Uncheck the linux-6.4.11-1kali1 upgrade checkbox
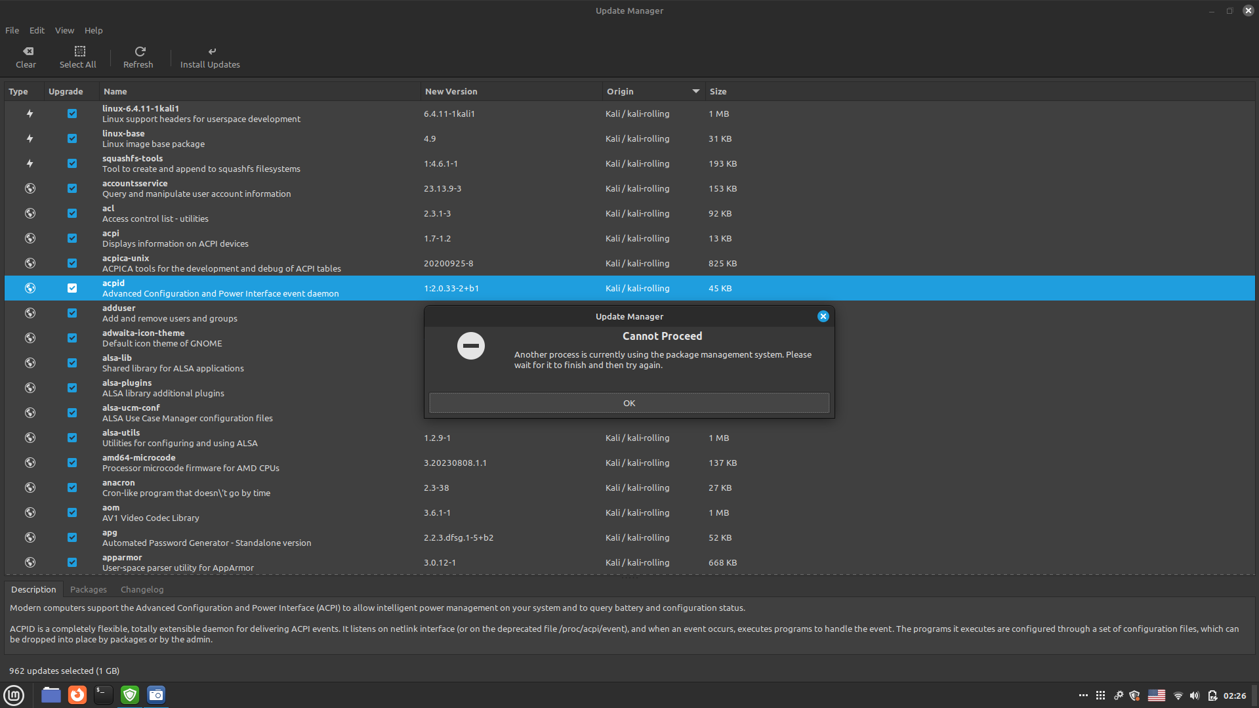 point(72,114)
